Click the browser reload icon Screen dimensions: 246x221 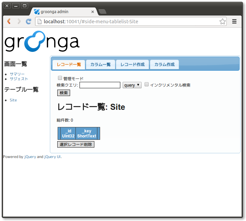coord(29,22)
